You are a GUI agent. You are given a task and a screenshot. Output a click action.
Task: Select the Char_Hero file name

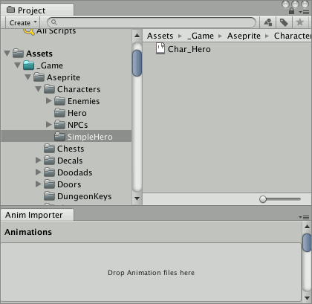pyautogui.click(x=189, y=49)
